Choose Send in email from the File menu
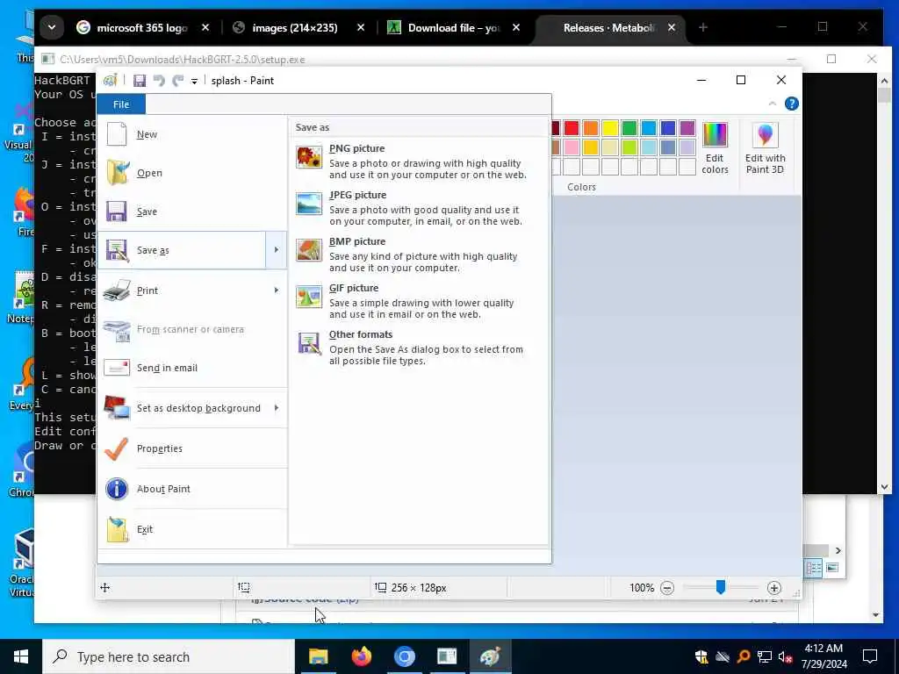 coord(192,368)
